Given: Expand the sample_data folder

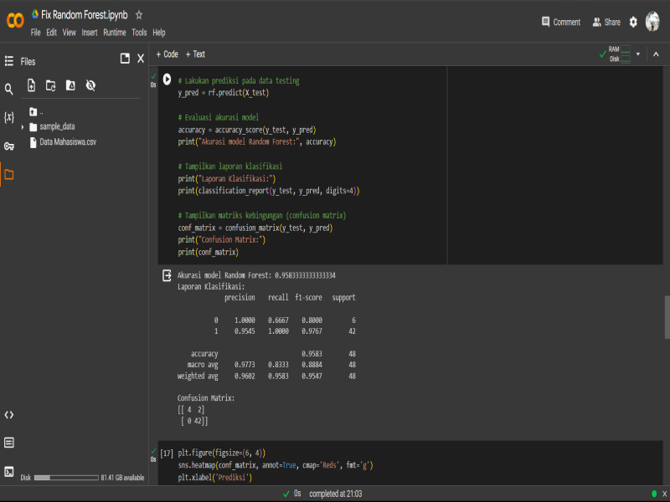Looking at the screenshot, I should pos(23,127).
